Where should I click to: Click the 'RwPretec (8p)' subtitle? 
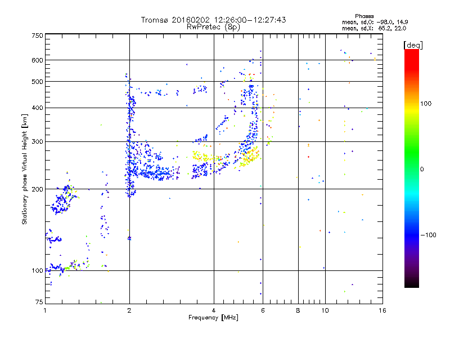(213, 27)
